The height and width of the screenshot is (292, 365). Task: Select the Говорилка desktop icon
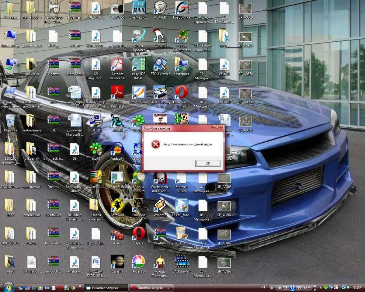click(182, 10)
